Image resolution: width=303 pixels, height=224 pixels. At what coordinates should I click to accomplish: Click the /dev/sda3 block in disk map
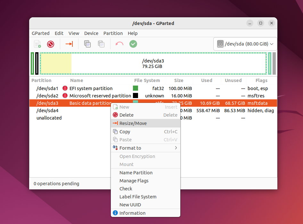pos(153,63)
